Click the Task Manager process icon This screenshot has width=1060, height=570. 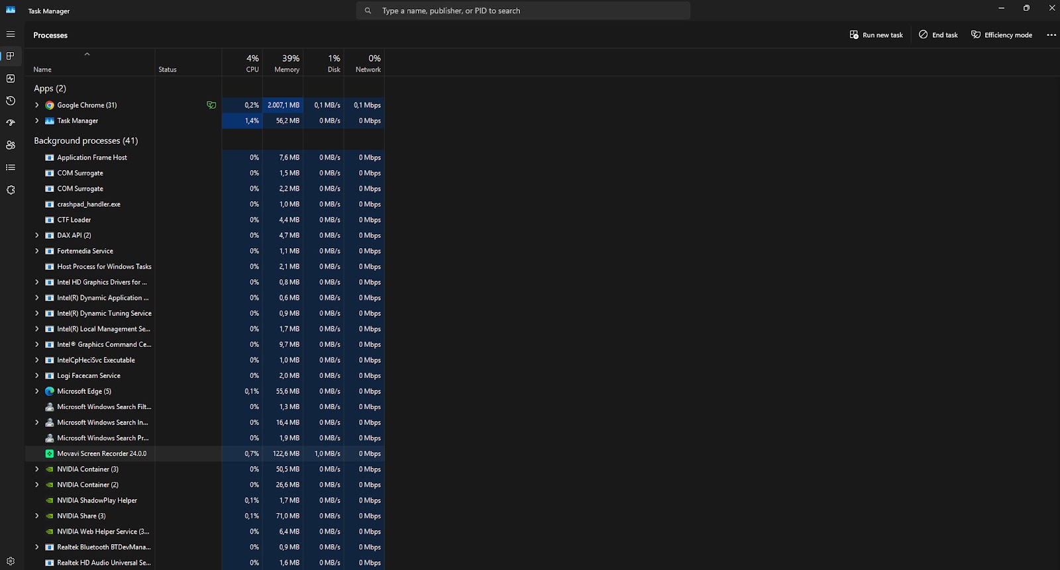coord(50,121)
